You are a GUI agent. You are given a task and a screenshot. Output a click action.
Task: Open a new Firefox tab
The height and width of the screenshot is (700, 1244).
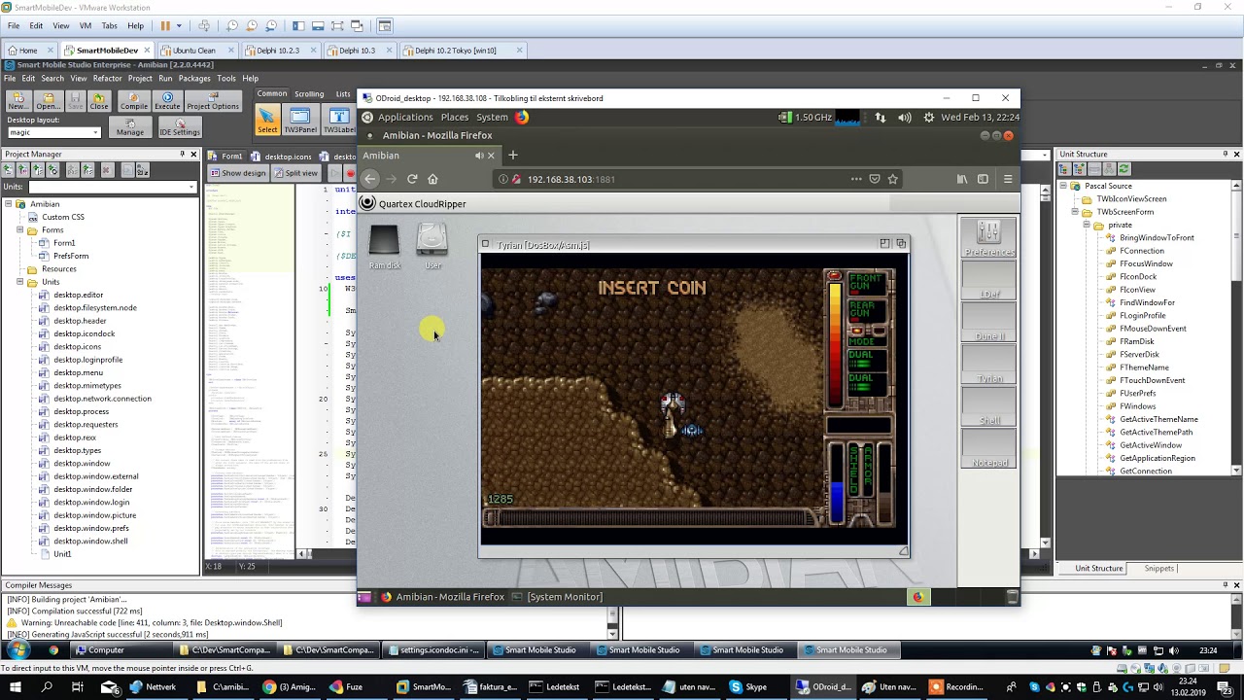[513, 156]
